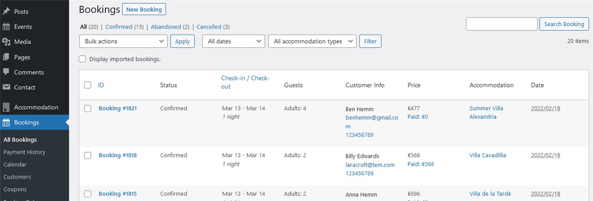Click the Contact envelope icon in sidebar

point(6,87)
